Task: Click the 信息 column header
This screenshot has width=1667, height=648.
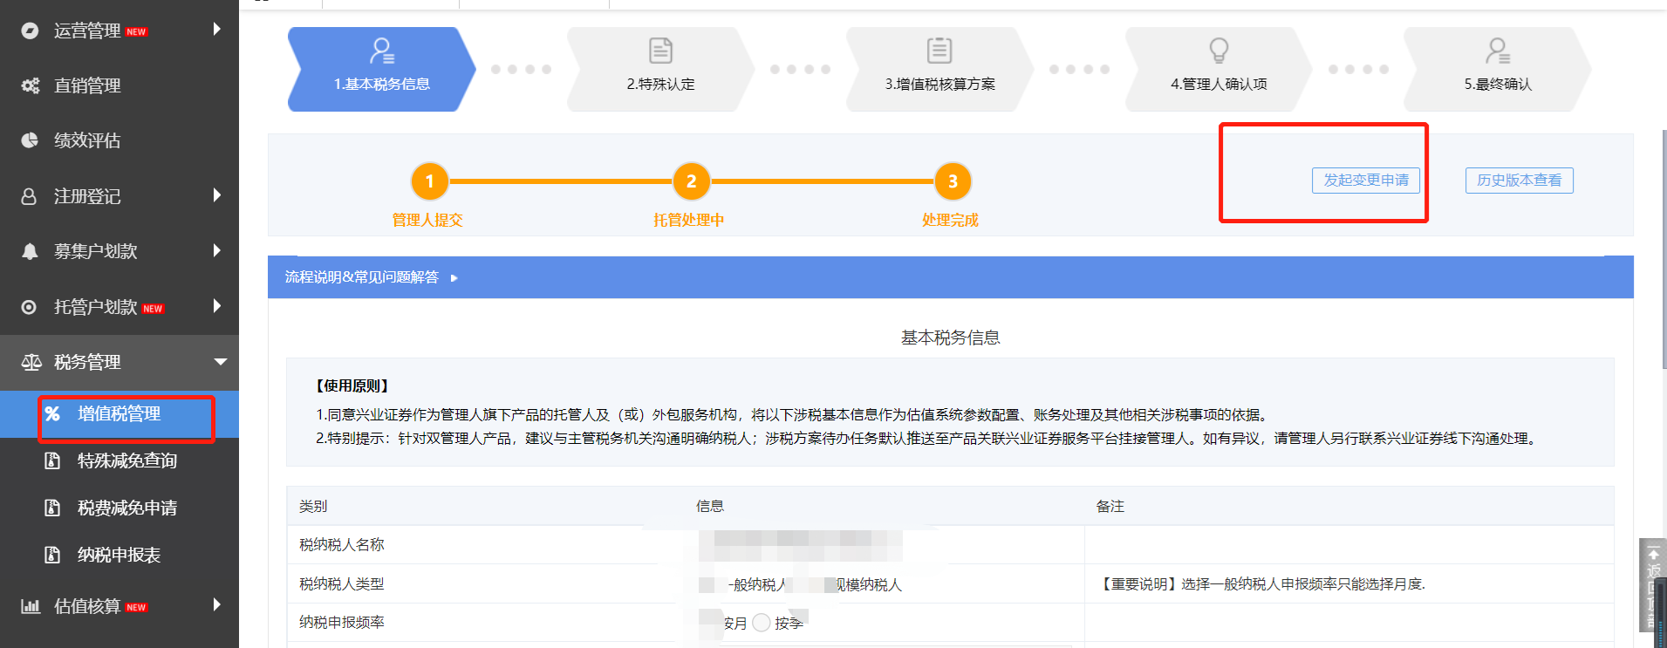Action: 710,506
